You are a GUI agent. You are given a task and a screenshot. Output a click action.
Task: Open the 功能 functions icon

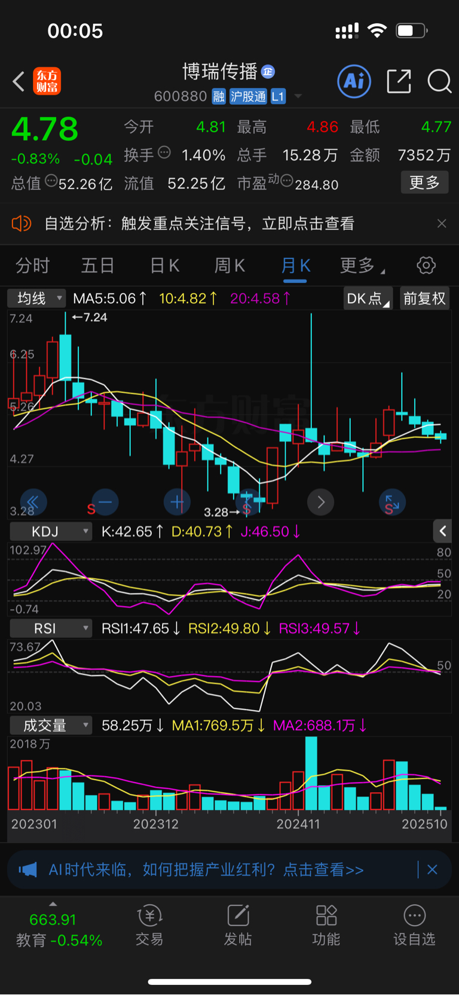[x=326, y=925]
